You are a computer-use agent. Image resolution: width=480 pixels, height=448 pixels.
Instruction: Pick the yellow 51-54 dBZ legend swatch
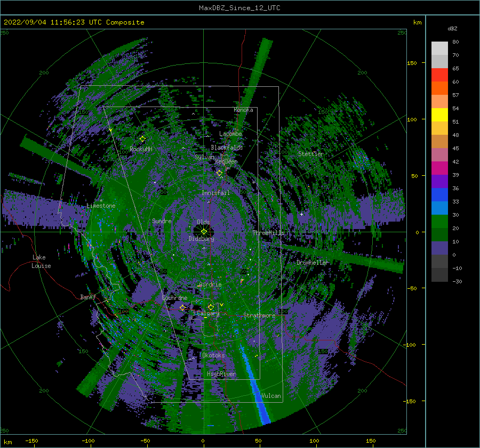coord(439,115)
